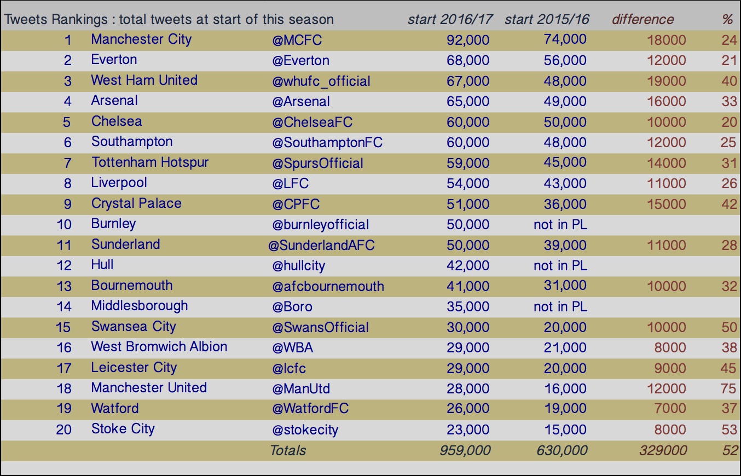Click Manchester United's 75 percent value
Image resolution: width=741 pixels, height=476 pixels.
pos(729,388)
